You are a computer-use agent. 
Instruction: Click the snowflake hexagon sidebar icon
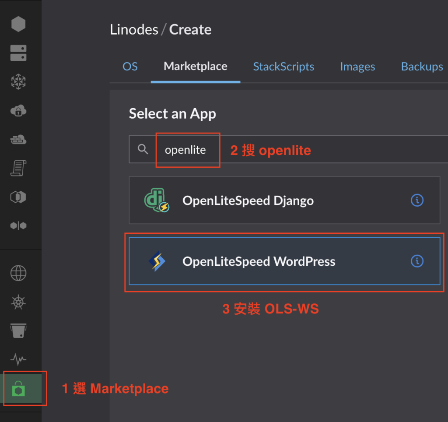click(x=18, y=82)
